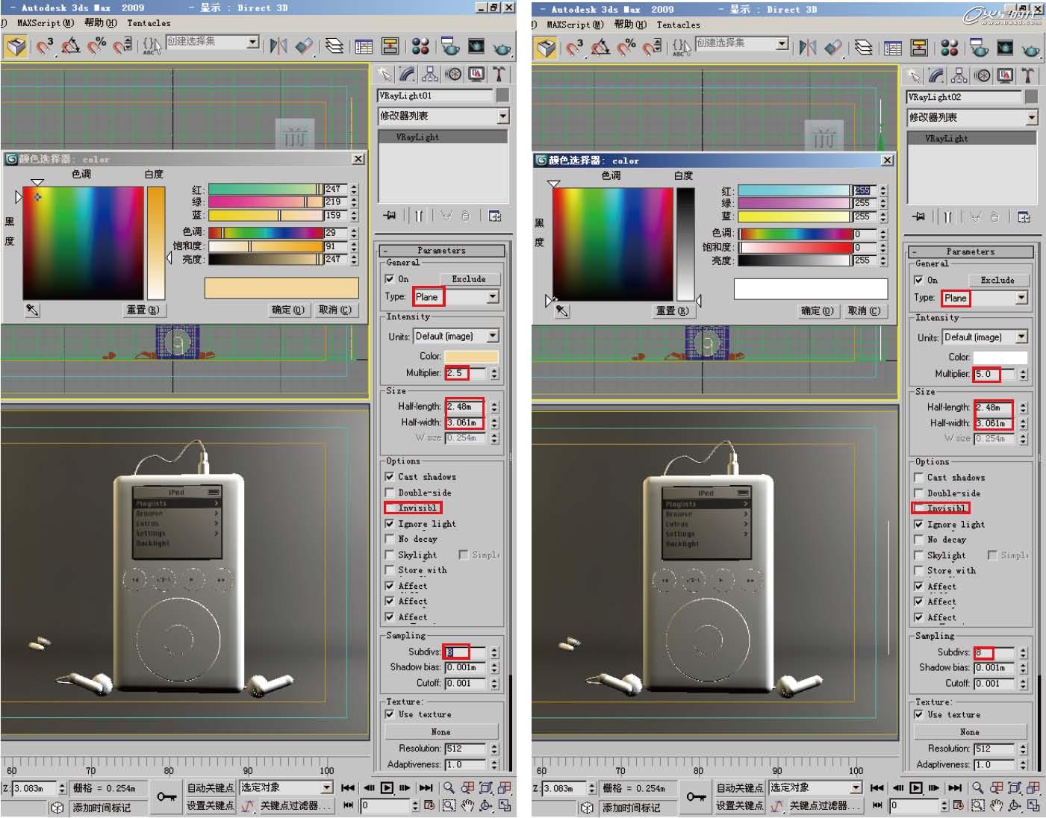Key mode toggle key icon in VRayLight01 window

tap(166, 797)
